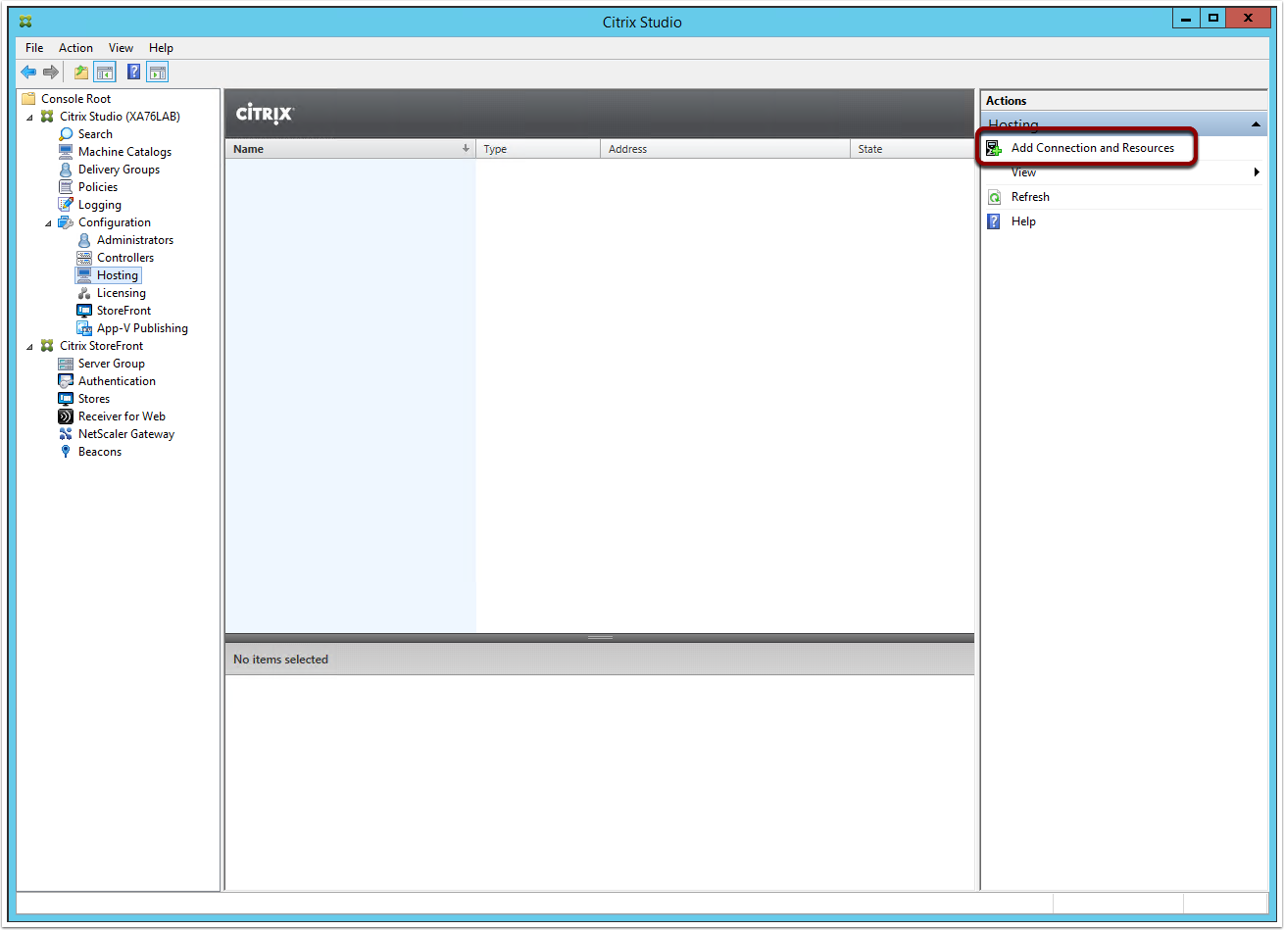Screen dimensions: 1284x930
Task: Open the File menu
Action: 34,48
